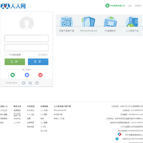Click the iPhone/Android phones icon

coord(88,22)
